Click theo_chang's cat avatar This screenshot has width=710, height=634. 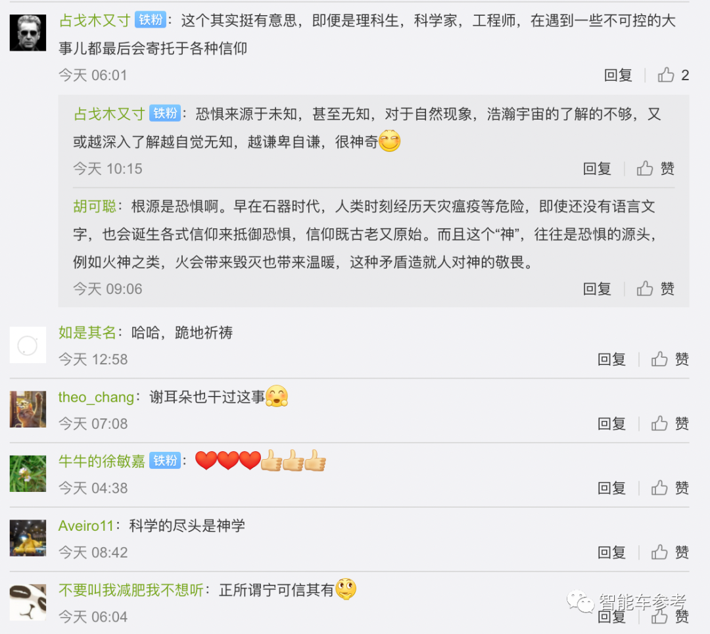(x=28, y=409)
